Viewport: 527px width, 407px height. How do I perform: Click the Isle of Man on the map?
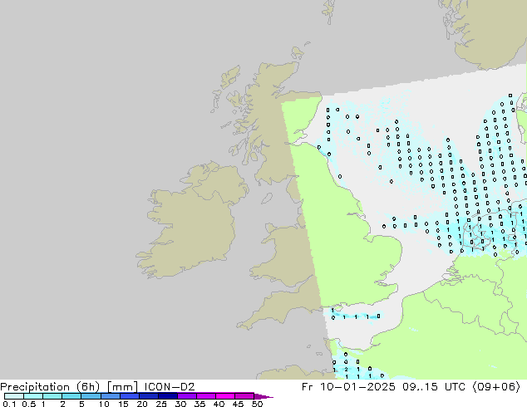tap(267, 199)
